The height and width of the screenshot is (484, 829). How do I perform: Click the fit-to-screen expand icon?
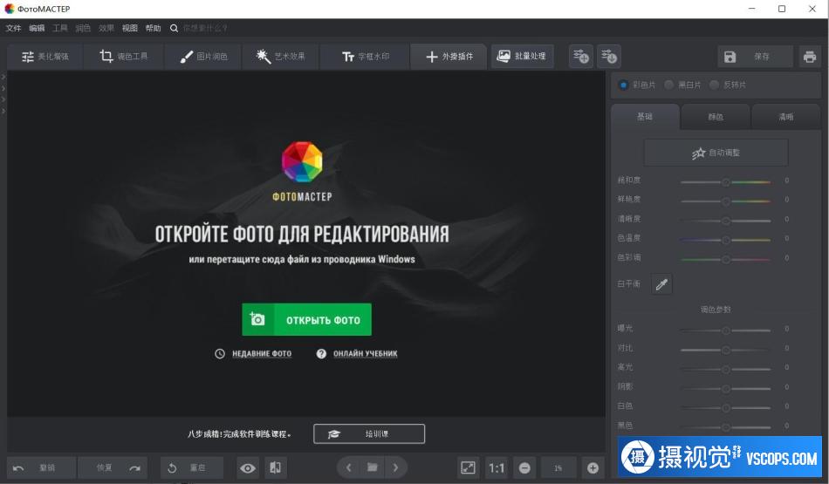click(x=468, y=467)
